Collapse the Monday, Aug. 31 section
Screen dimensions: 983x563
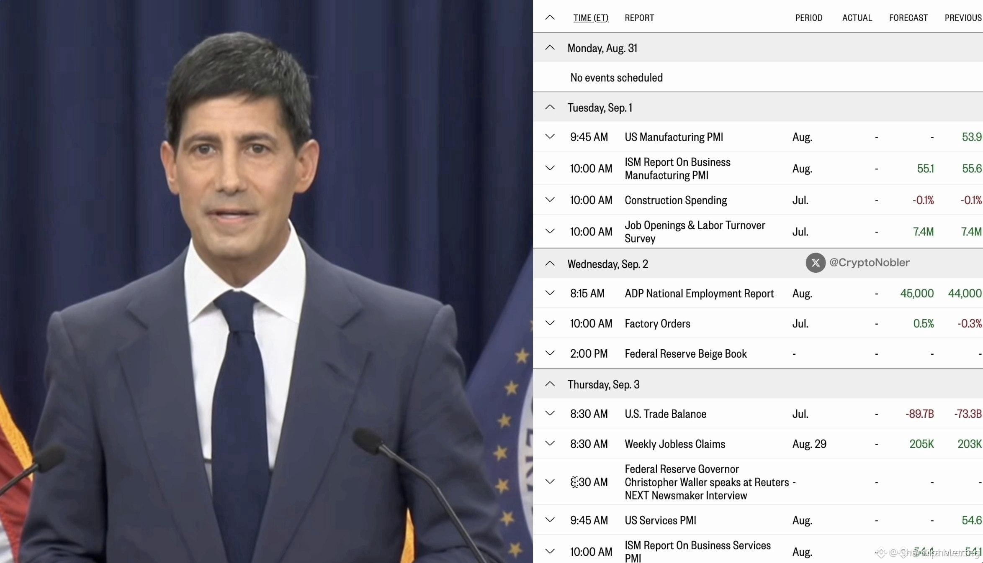pos(550,48)
